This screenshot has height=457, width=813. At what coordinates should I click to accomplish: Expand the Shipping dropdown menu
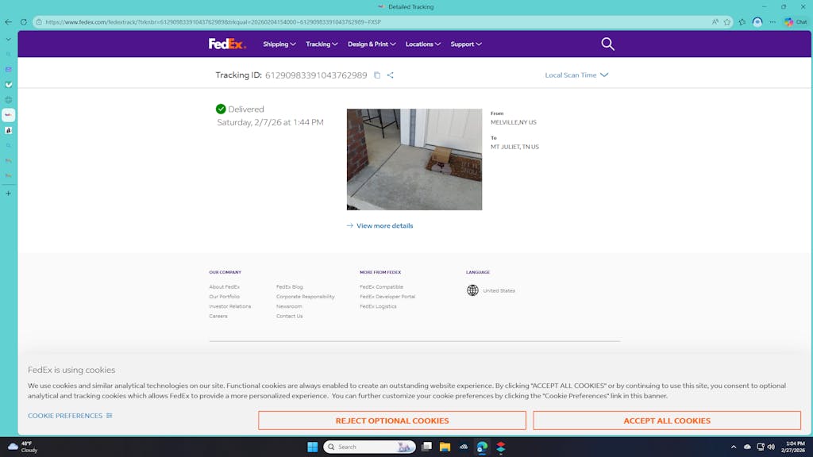[279, 44]
